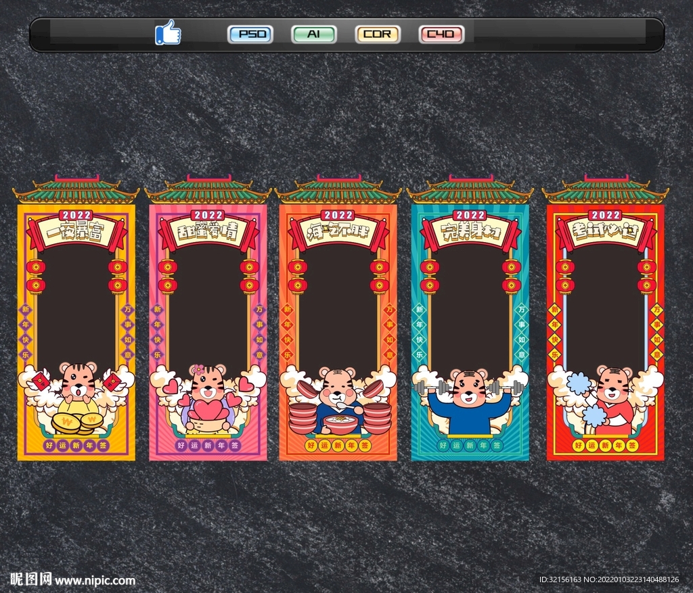Choose the CDR format badge
Screen dimensions: 693x593
(x=378, y=34)
